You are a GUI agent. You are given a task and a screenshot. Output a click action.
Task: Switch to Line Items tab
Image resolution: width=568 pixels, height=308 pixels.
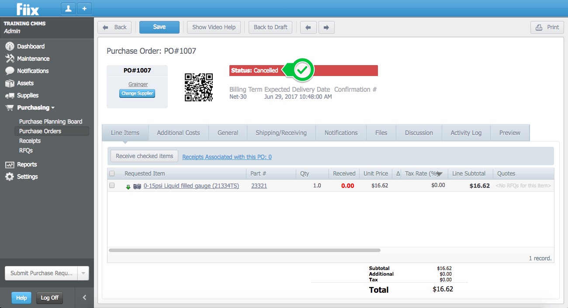coord(125,133)
